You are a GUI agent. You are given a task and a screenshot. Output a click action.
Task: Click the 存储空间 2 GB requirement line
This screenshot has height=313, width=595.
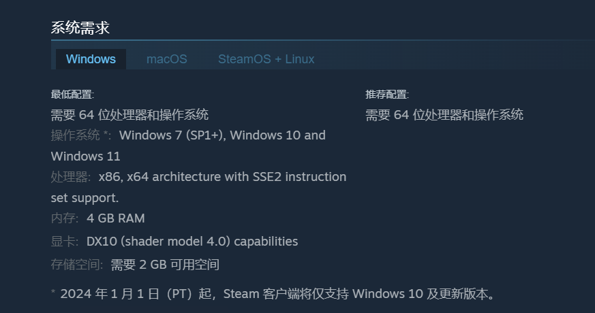135,265
